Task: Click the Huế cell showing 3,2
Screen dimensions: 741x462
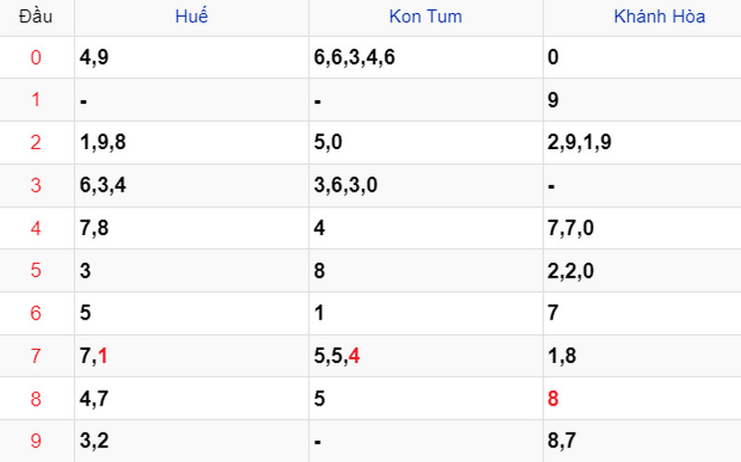Action: [95, 442]
